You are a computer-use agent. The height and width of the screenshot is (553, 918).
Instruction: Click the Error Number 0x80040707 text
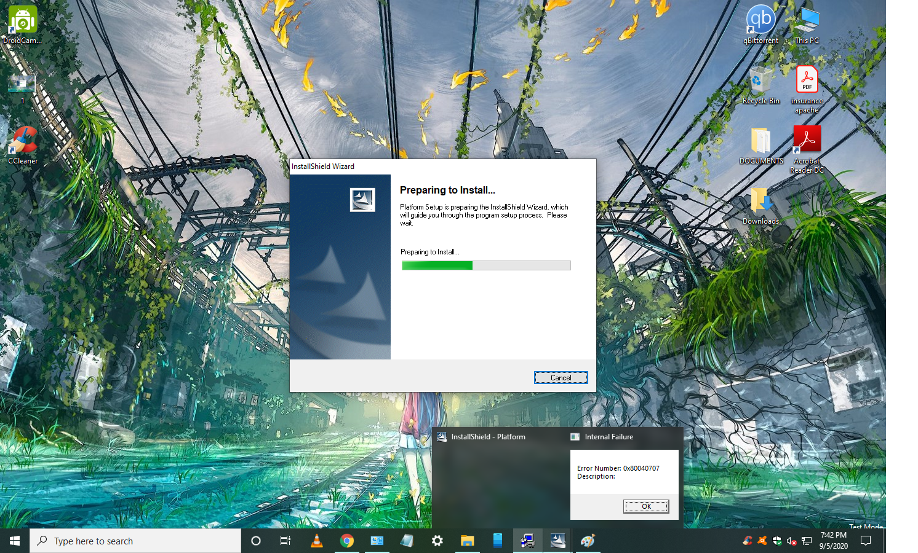(x=618, y=468)
